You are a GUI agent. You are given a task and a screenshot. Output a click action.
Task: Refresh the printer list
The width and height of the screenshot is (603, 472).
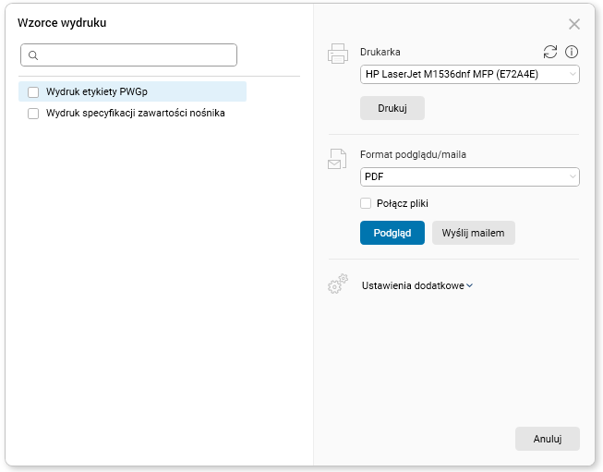point(550,53)
